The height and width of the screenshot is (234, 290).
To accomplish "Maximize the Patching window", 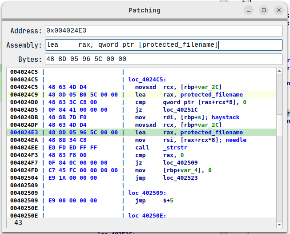I will (x=264, y=10).
